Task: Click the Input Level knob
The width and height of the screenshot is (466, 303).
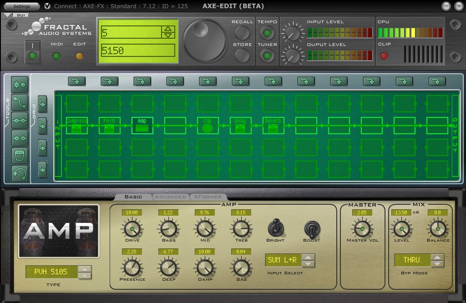Action: pyautogui.click(x=293, y=33)
